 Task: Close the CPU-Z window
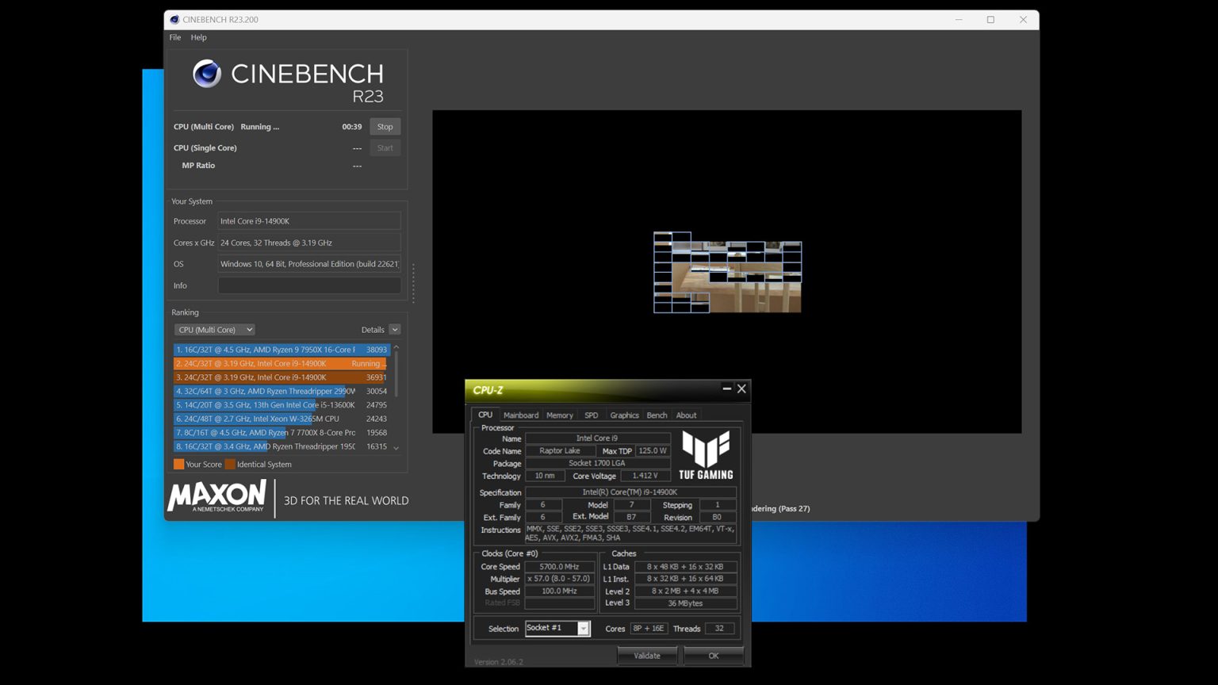(741, 388)
